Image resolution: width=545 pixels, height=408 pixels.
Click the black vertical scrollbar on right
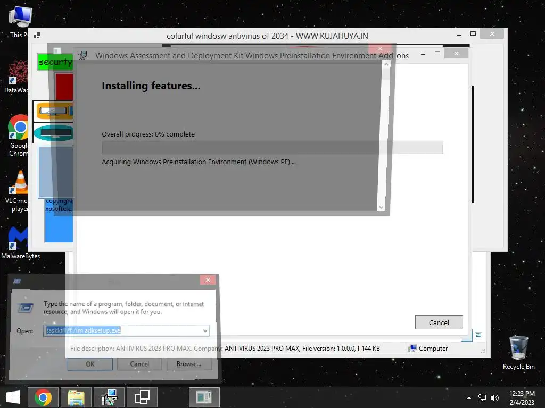(473, 144)
